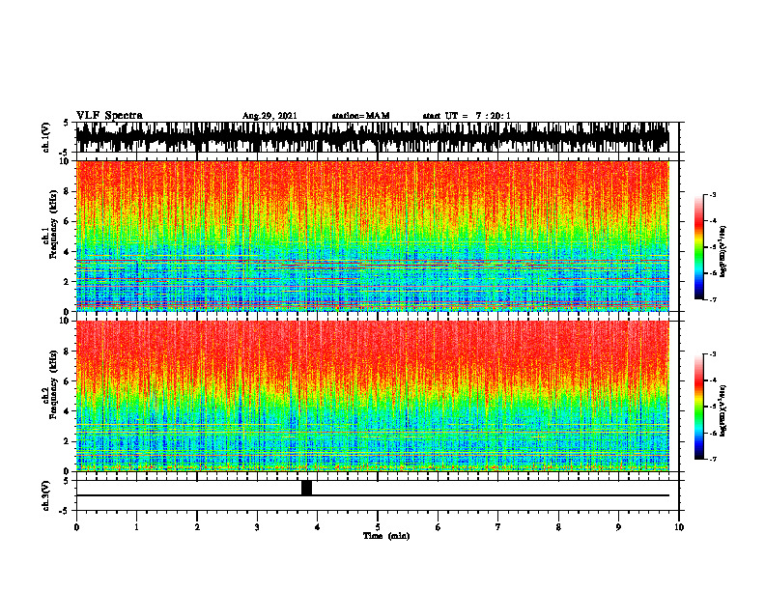Click the '-7' label on ch.1 colorbar
Image resolution: width=765 pixels, height=591 pixels.
(x=712, y=299)
